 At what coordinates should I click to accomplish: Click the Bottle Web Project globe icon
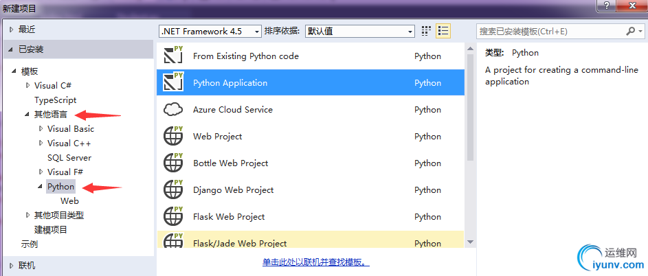pyautogui.click(x=173, y=163)
